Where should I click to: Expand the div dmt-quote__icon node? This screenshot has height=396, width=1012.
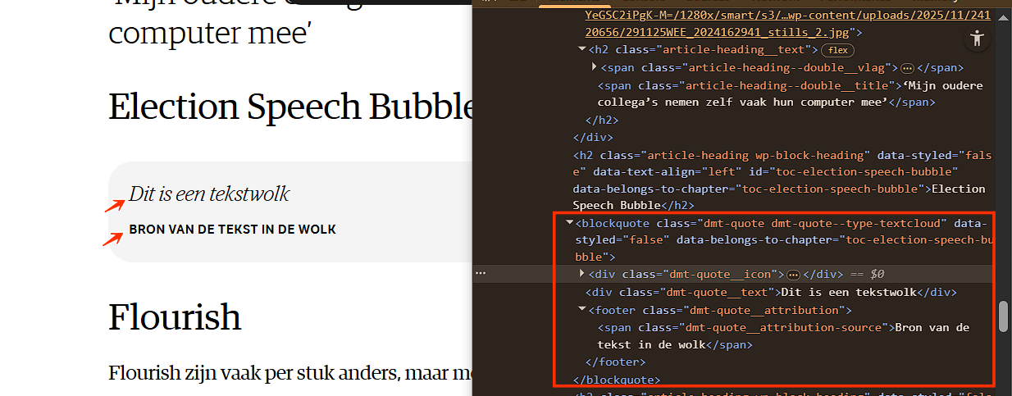[582, 274]
